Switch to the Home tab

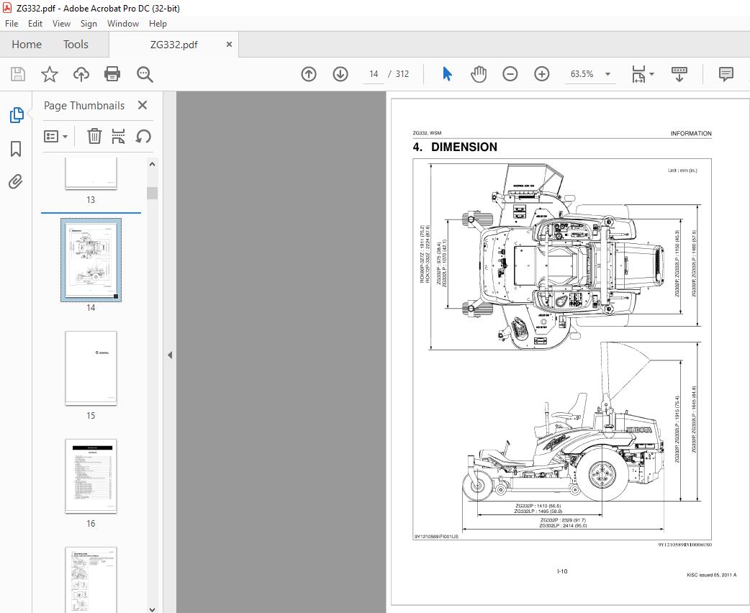(27, 45)
